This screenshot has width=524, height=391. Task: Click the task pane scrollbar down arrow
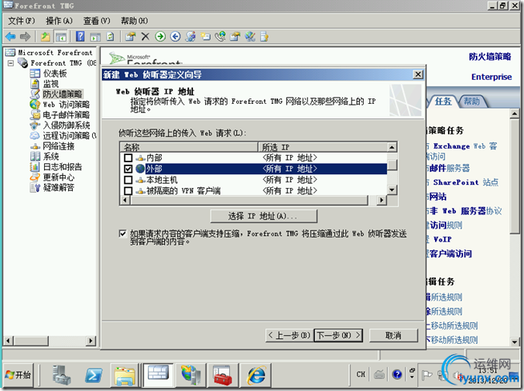tap(514, 342)
